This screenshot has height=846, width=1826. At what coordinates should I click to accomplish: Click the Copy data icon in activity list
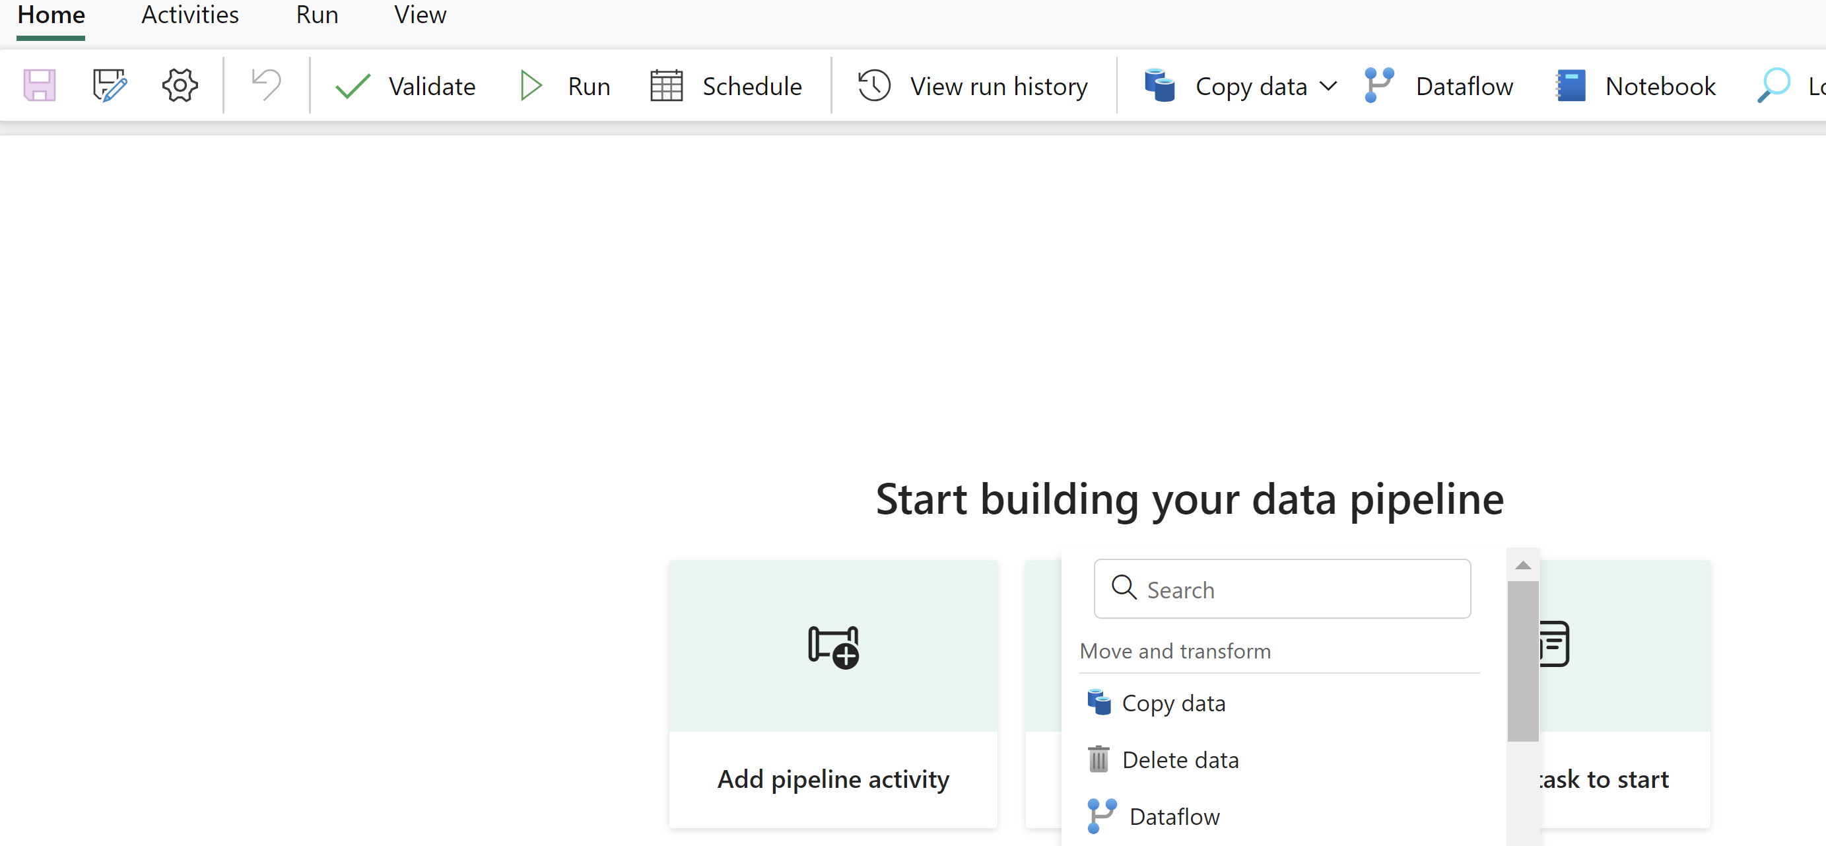(1098, 702)
